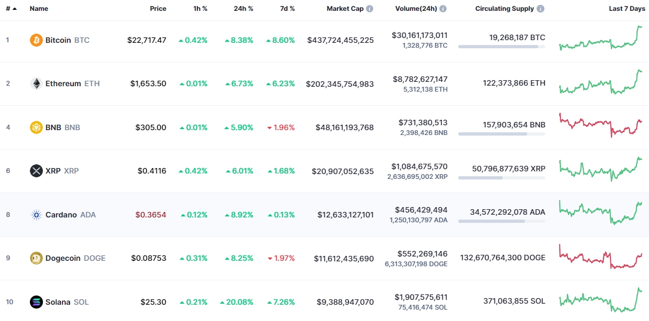Sort the table by Price
The image size is (649, 321).
tap(158, 9)
